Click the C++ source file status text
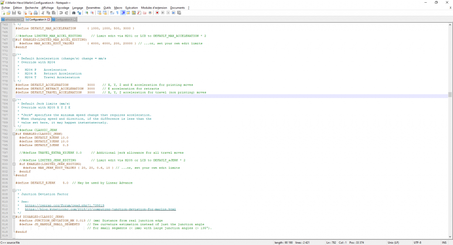This screenshot has height=245, width=453. [x=10, y=243]
